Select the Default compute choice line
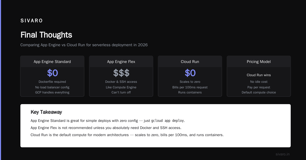Screen dimensions: 306x160 click(259, 92)
